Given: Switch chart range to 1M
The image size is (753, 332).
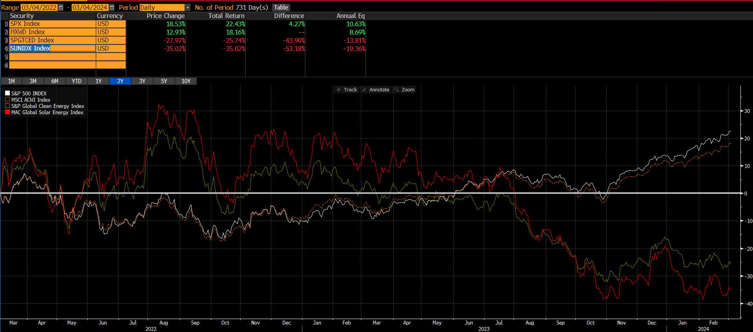Looking at the screenshot, I should pyautogui.click(x=11, y=81).
